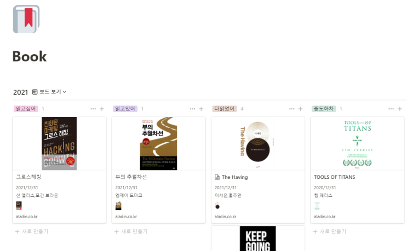The width and height of the screenshot is (407, 251).
Task: Follow the aladin.co.kr link in The Having card
Action: 225,217
